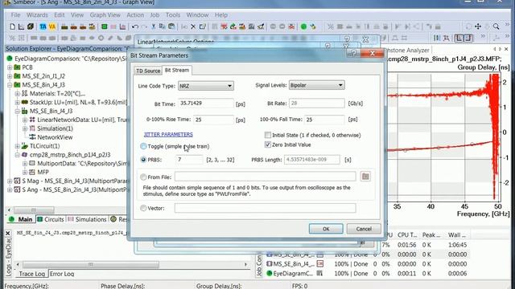Open the Wizards menu
Viewport: 515px width, 289px height.
pos(37,15)
